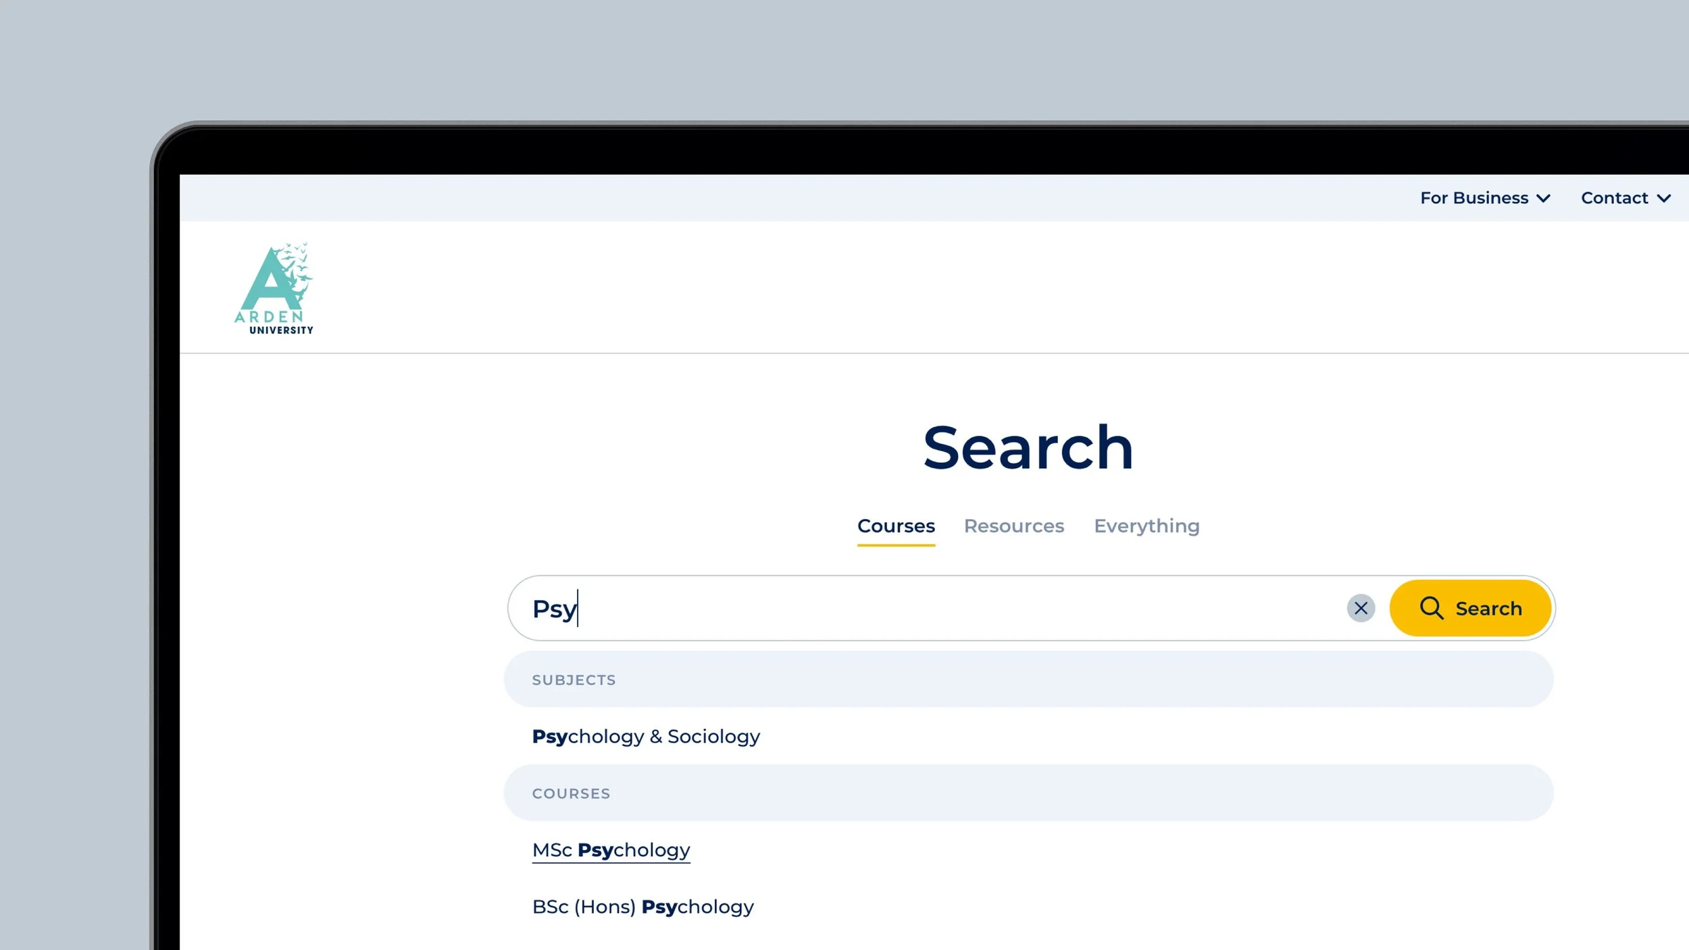The height and width of the screenshot is (950, 1689).
Task: Expand the For Business chevron arrow
Action: [x=1544, y=199]
